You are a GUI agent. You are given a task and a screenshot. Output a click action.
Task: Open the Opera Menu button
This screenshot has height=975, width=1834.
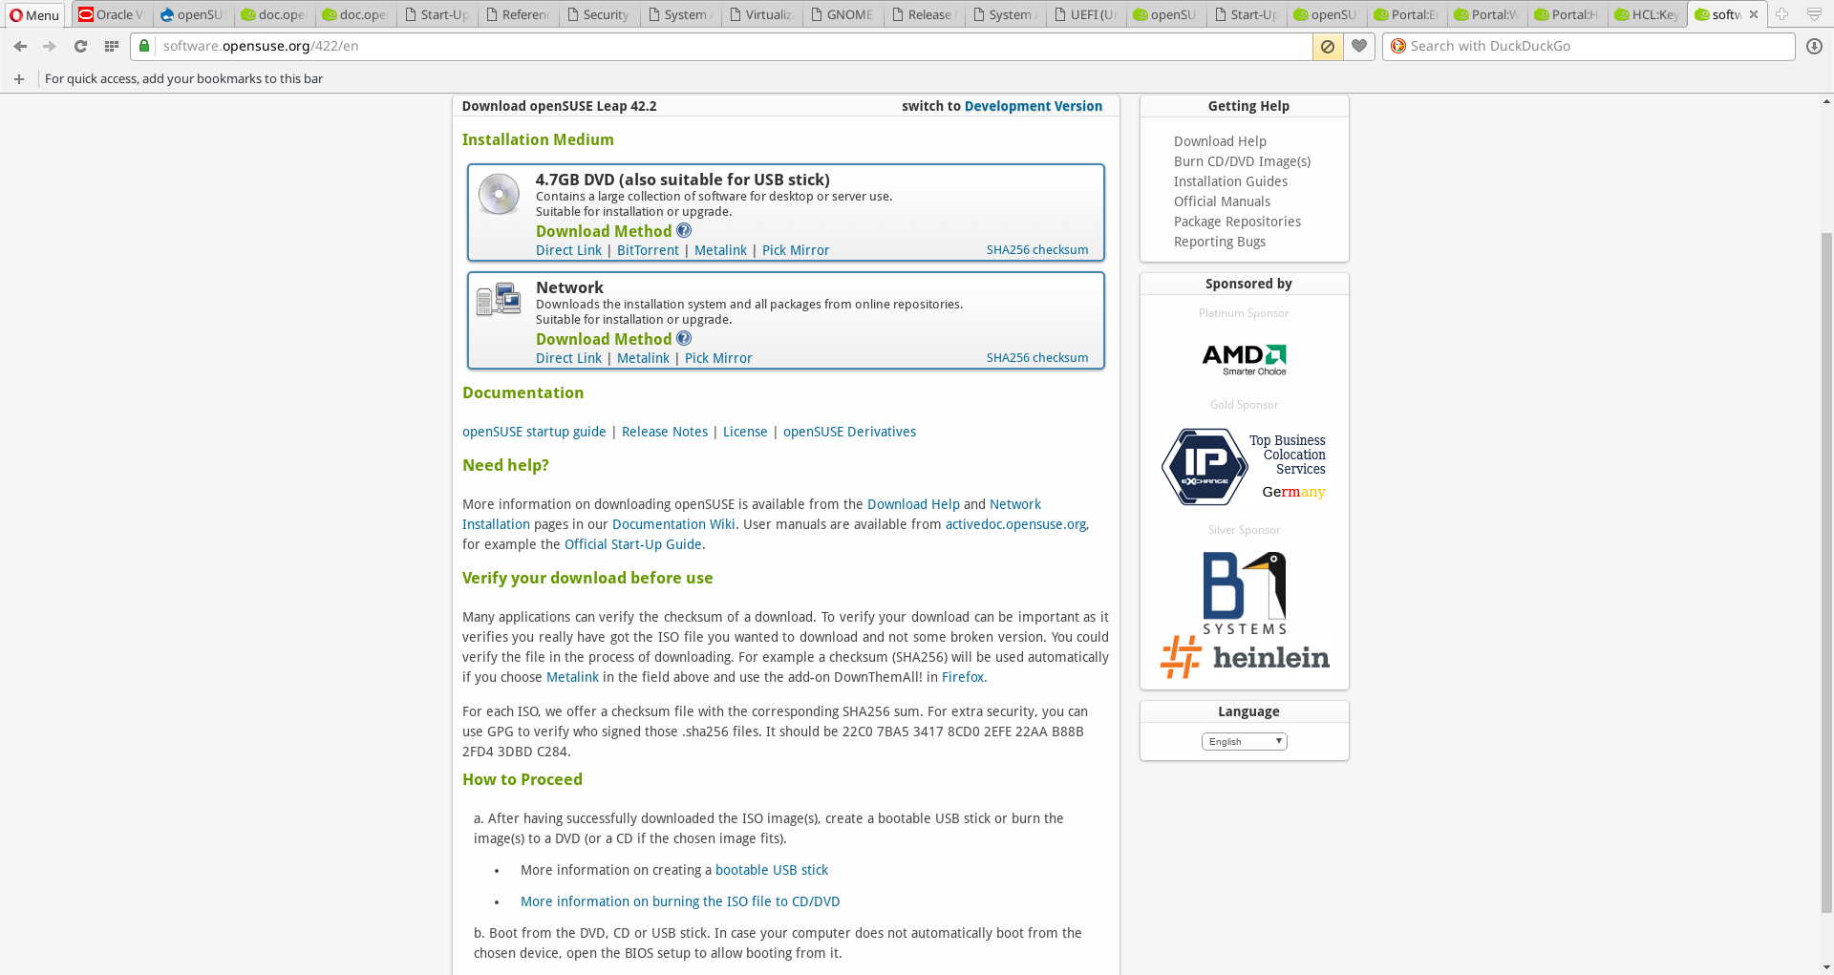[34, 14]
